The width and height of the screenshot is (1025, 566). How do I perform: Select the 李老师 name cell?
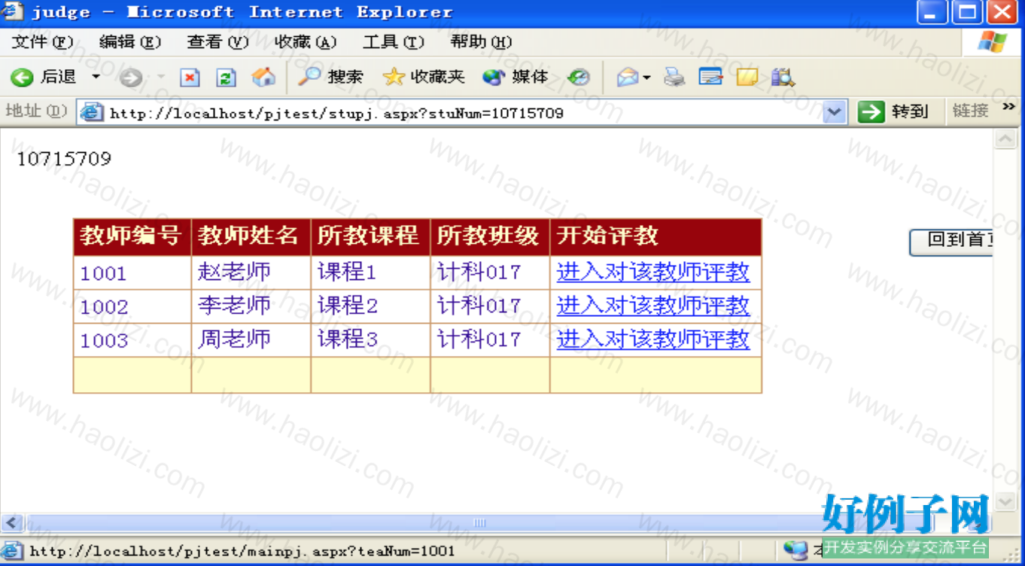click(251, 306)
